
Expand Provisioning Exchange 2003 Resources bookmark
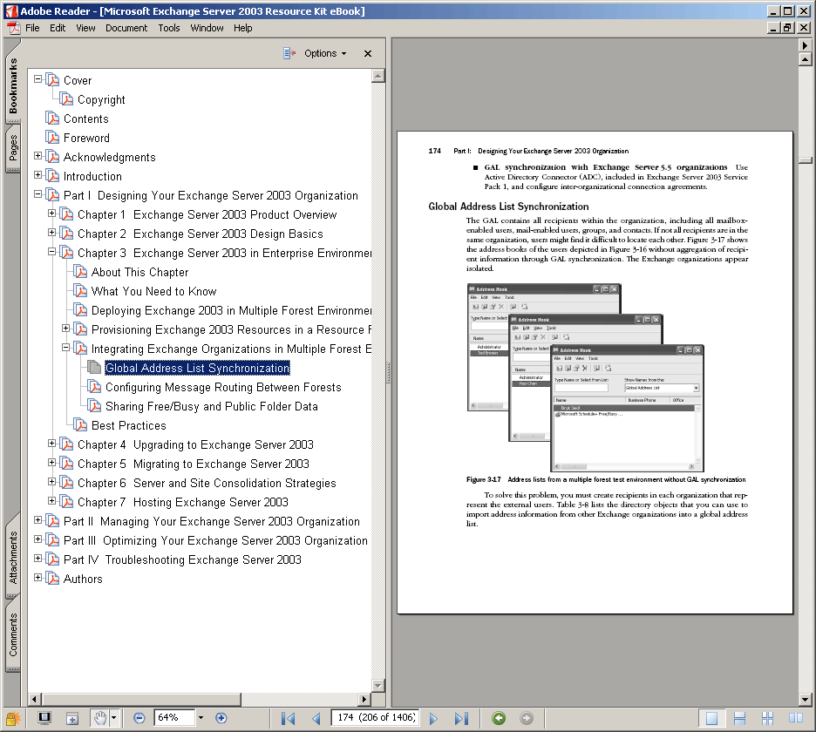pos(66,329)
